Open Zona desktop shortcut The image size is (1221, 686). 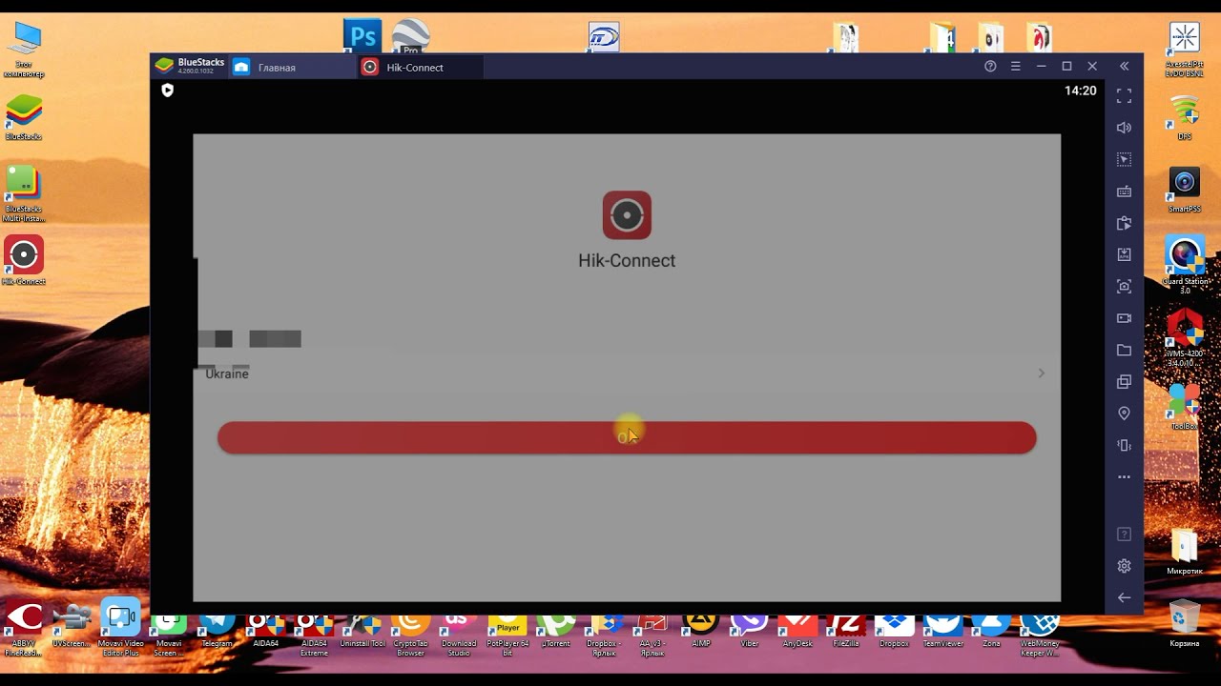point(991,630)
